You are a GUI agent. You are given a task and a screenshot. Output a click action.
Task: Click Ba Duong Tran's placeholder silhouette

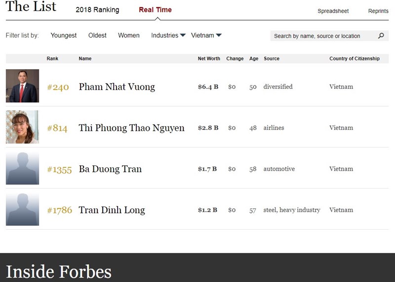click(22, 168)
